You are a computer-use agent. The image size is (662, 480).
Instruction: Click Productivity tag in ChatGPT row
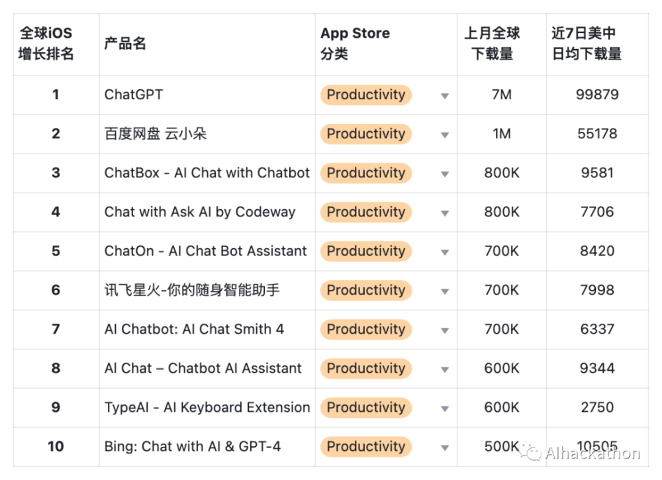click(366, 95)
